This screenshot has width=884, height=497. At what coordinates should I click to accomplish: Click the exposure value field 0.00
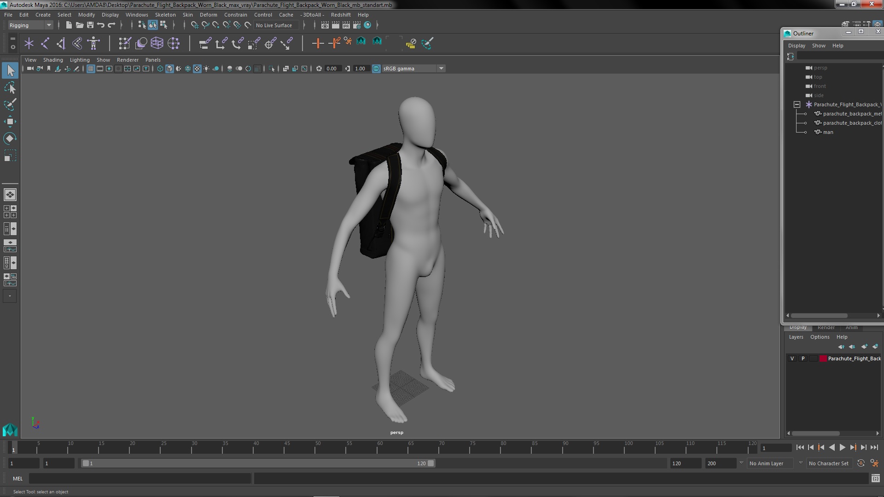(332, 69)
